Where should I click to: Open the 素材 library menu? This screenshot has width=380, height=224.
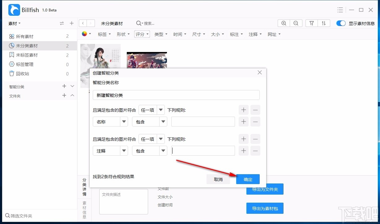click(13, 23)
